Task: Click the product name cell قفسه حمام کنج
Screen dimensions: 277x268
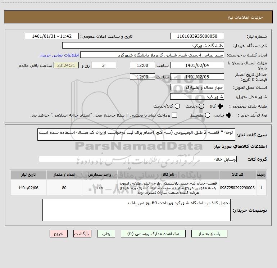Action: (x=168, y=188)
